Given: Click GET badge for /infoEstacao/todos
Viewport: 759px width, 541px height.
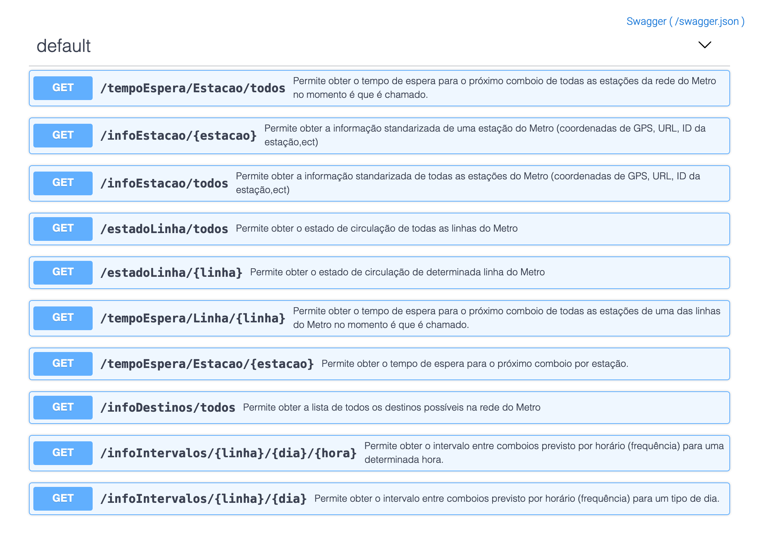Looking at the screenshot, I should [x=63, y=183].
